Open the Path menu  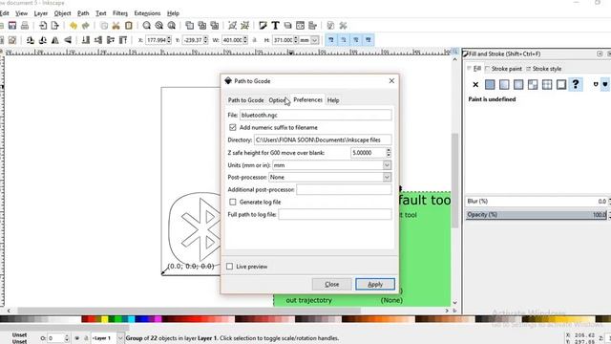pos(83,13)
